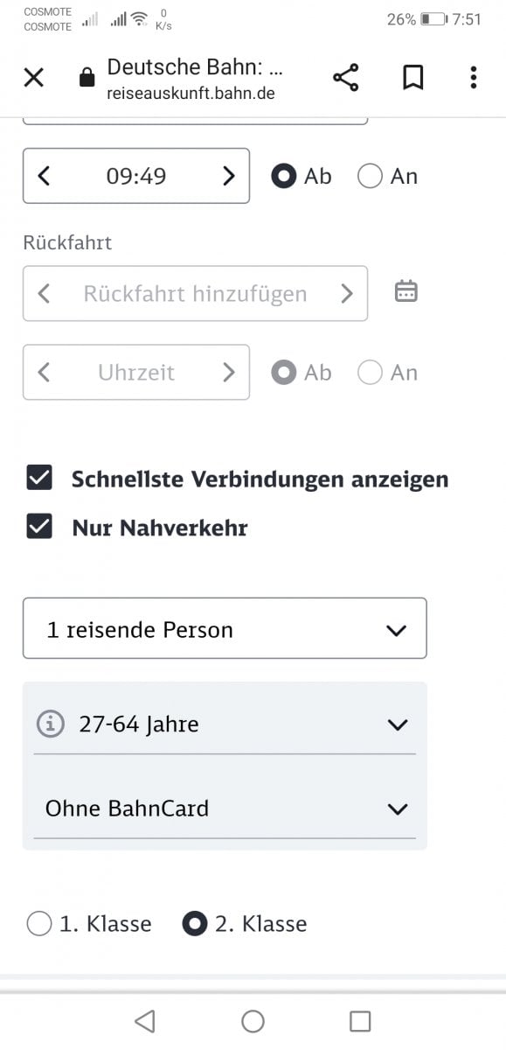This screenshot has height=1050, width=506.
Task: Open the return date calendar icon
Action: coord(406,291)
